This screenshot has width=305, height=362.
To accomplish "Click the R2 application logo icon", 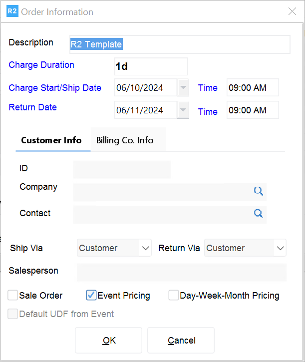I will (x=12, y=11).
